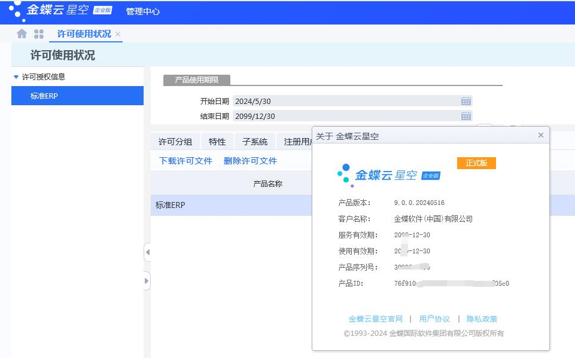Open calendar picker for 开始日期
This screenshot has width=575, height=358.
tap(466, 101)
